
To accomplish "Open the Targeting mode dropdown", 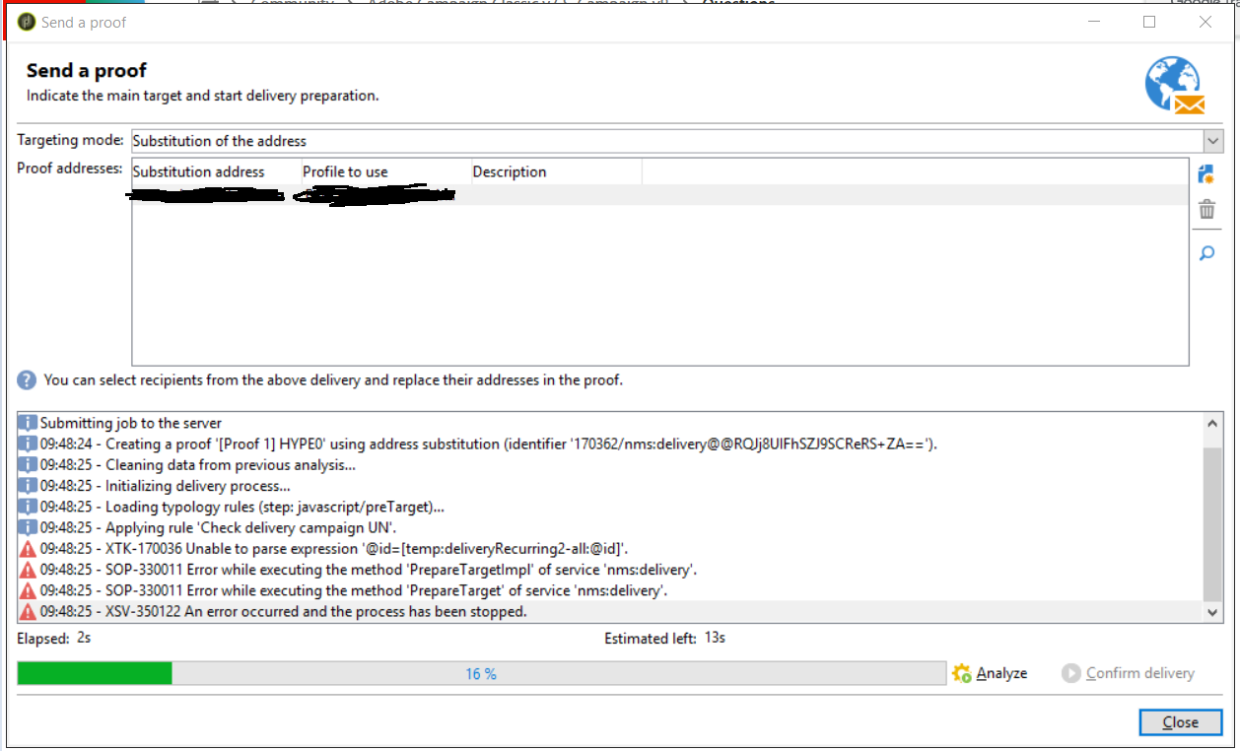I will 1211,140.
